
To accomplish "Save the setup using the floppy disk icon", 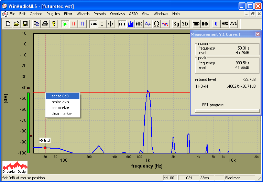I will [x=25, y=24].
